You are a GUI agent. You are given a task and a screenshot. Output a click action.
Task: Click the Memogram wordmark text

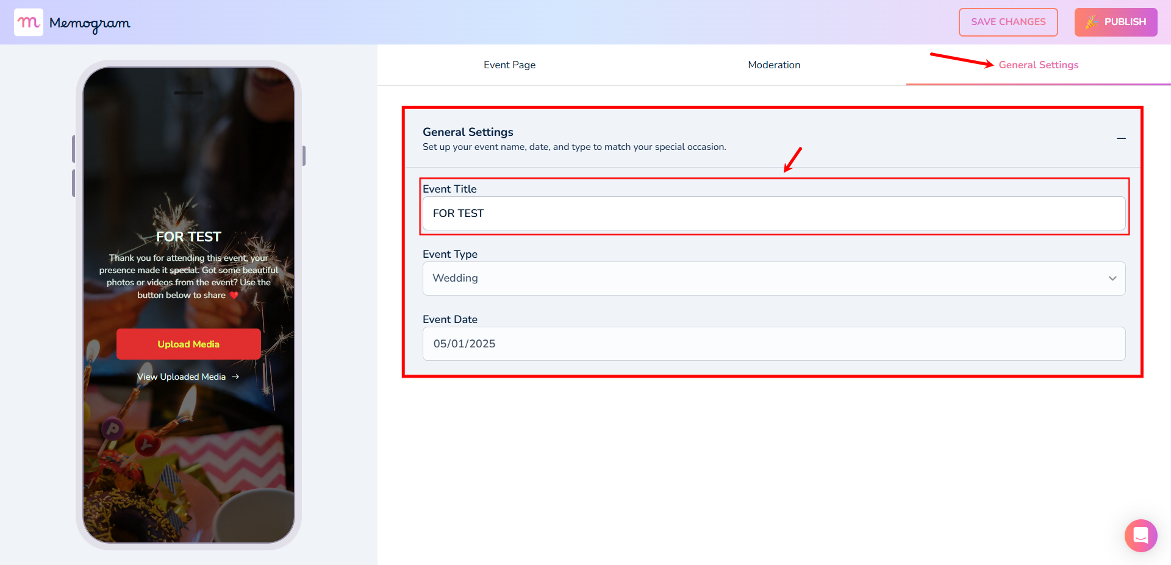[90, 24]
